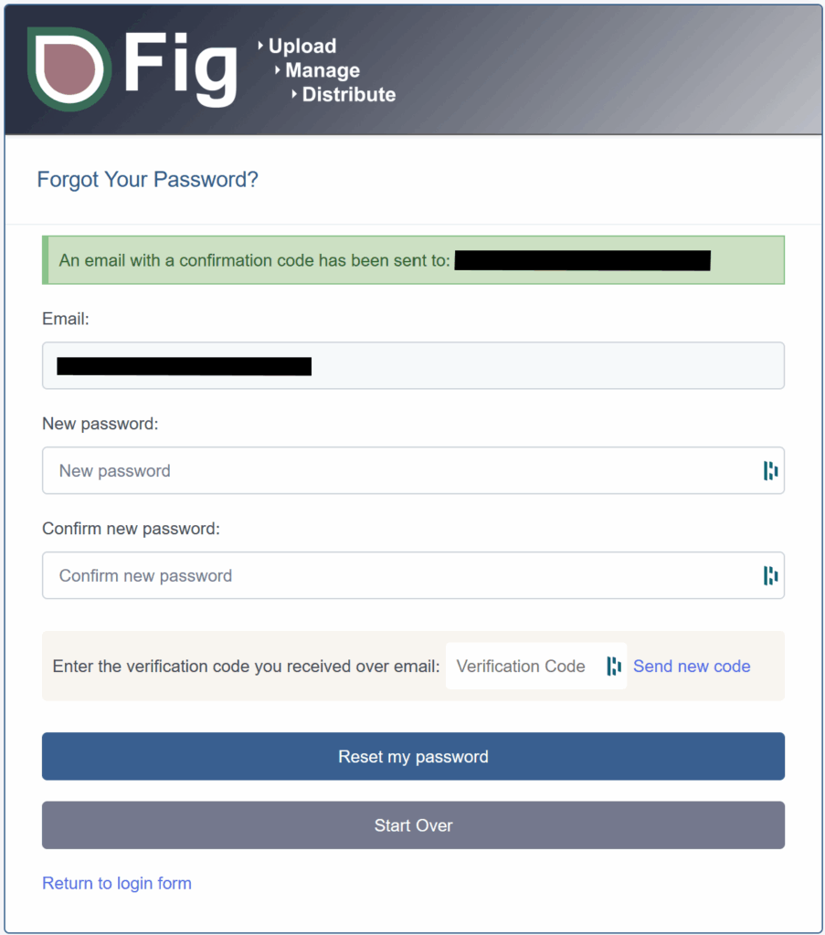The image size is (825, 935).
Task: Click the Fig brand name text
Action: click(x=181, y=68)
